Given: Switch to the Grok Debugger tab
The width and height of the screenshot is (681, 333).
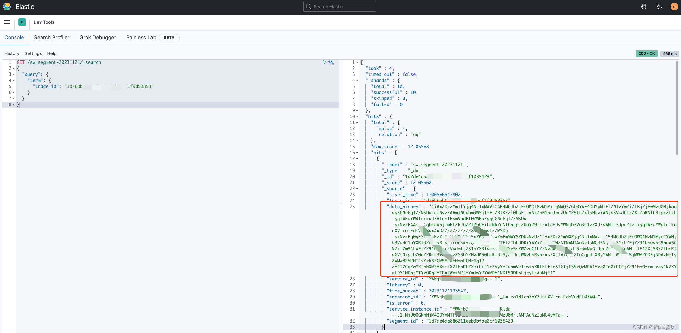Looking at the screenshot, I should 98,37.
